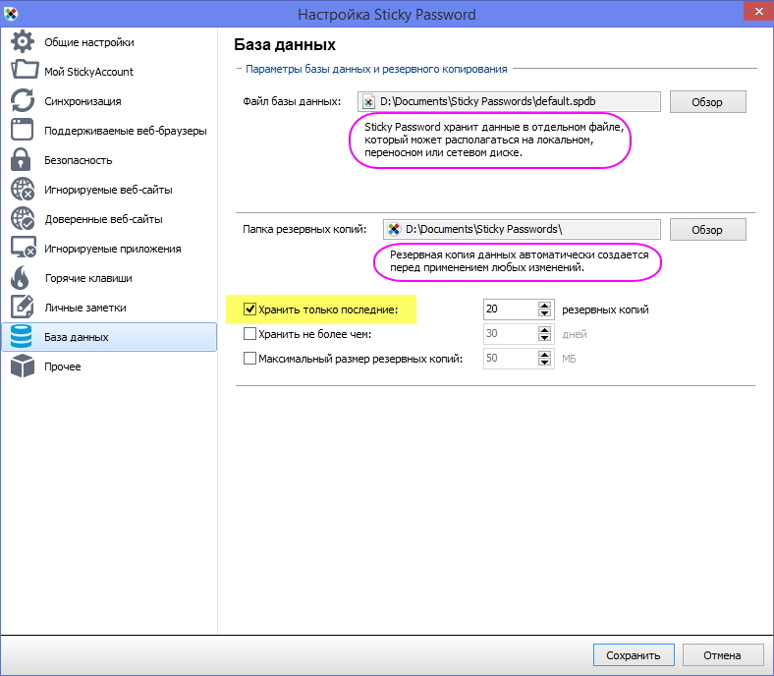Click the hint about Sticky Password storing data
This screenshot has height=676, width=774.
[x=494, y=140]
